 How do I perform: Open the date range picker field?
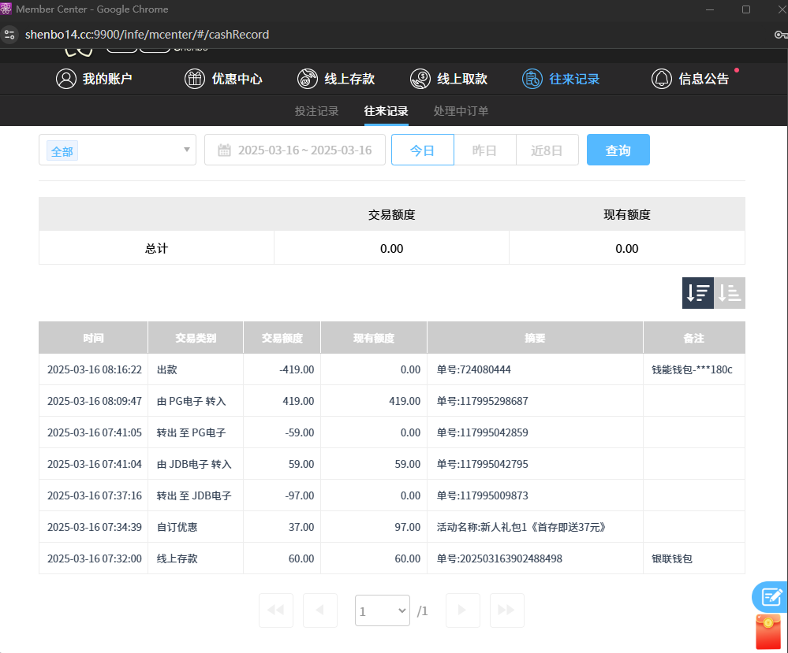pyautogui.click(x=295, y=150)
